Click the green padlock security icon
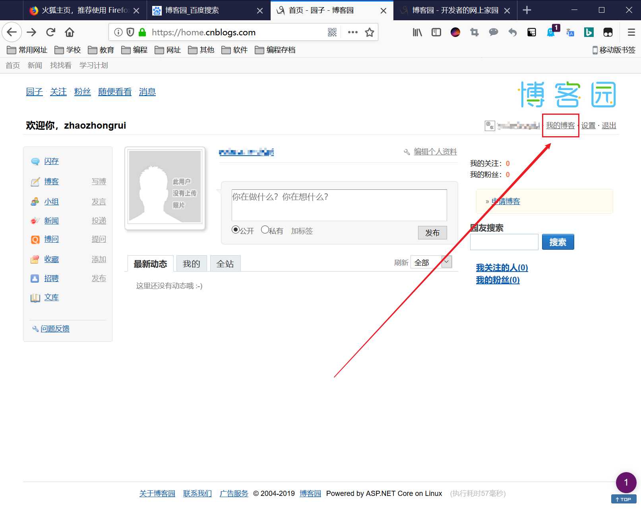Viewport: 641px width, 511px height. [142, 32]
